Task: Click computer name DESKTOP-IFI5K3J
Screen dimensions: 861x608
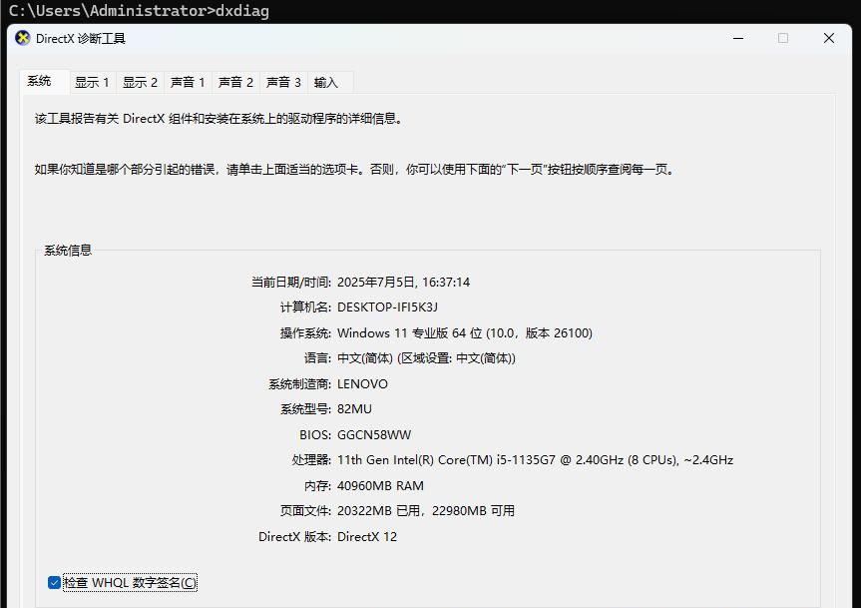Action: pos(387,307)
